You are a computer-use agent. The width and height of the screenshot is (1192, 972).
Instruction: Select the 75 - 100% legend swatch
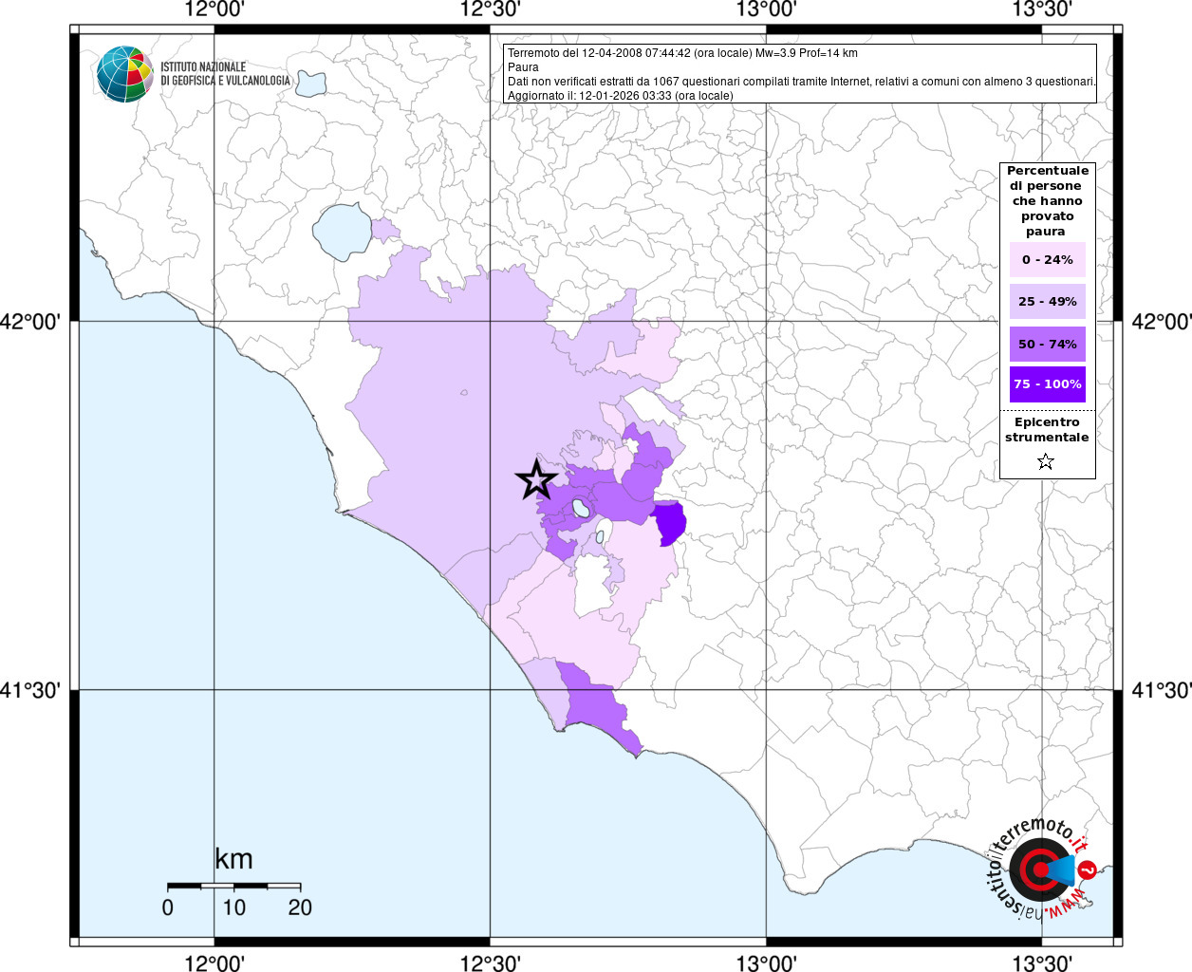click(x=1048, y=384)
